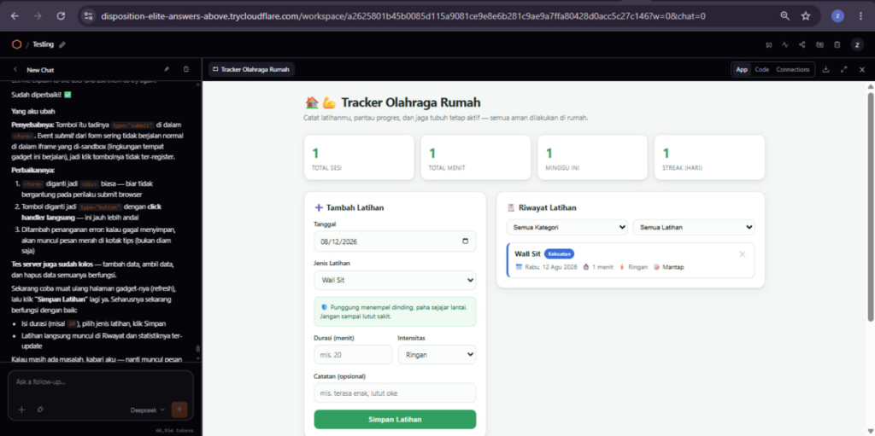This screenshot has height=436, width=875.
Task: Click the browser address bar URL
Action: [403, 16]
